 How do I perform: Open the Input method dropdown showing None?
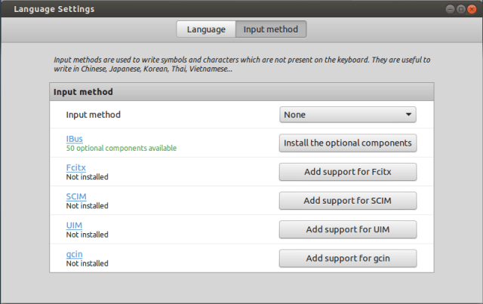pyautogui.click(x=348, y=115)
